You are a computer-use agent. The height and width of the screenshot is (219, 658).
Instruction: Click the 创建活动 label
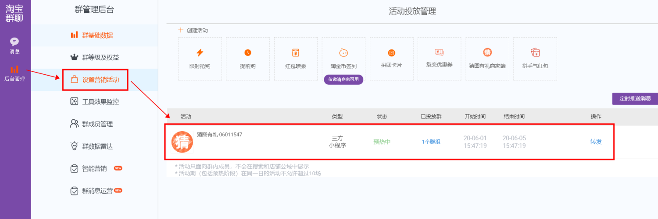tap(197, 30)
